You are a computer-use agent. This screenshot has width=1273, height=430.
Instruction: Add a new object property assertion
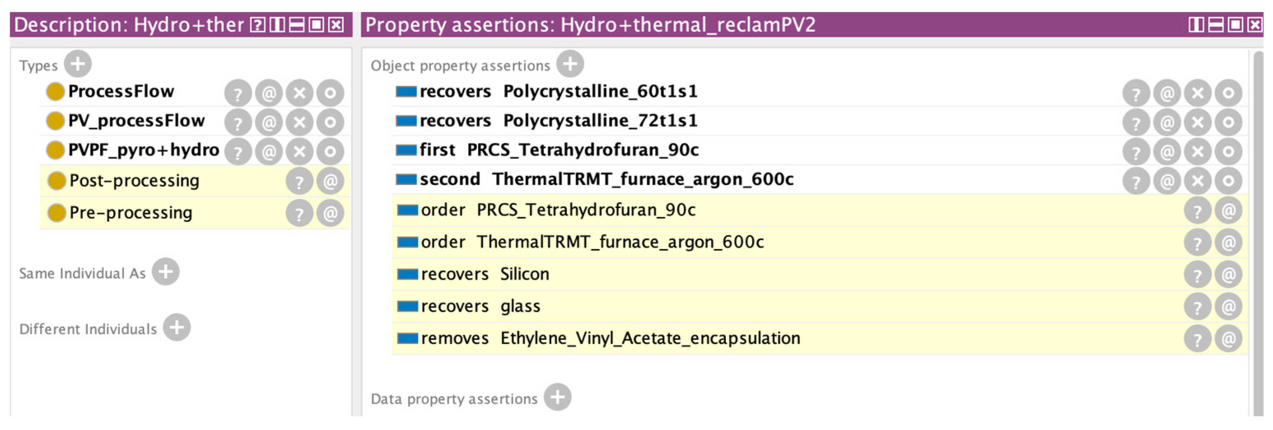pos(571,63)
